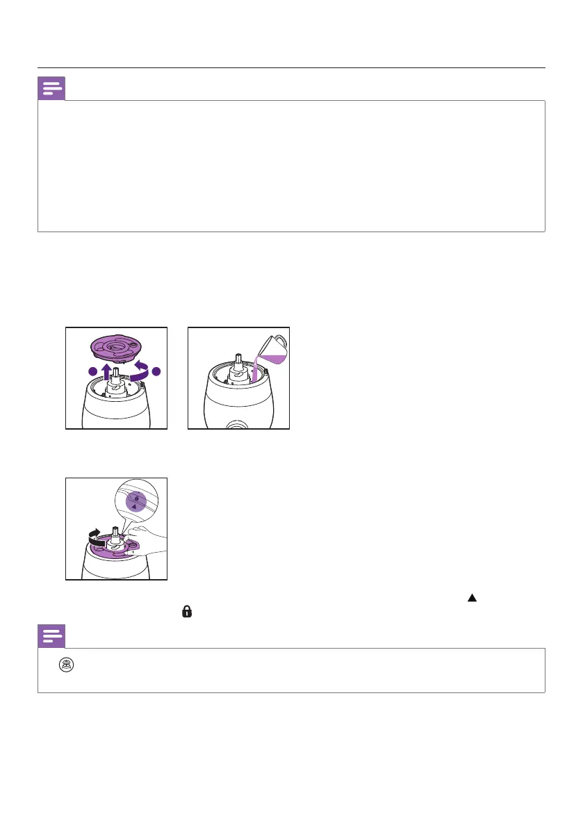Click the black triangle alignment symbol
Image resolution: width=583 pixels, height=828 pixels.
(473, 598)
